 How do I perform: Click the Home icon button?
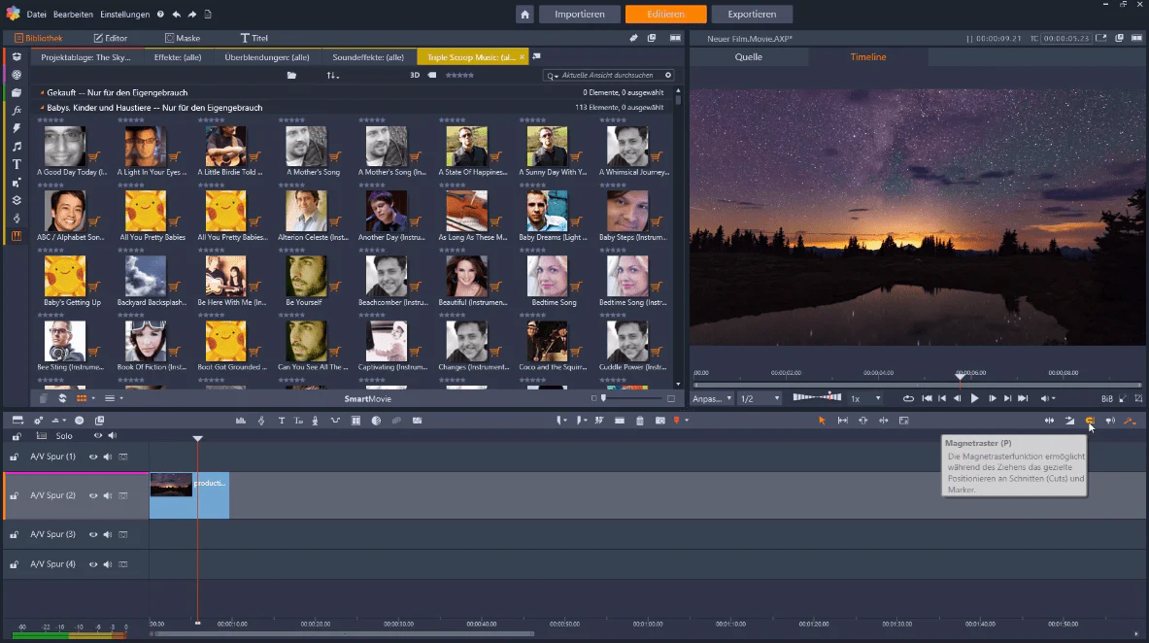point(524,15)
